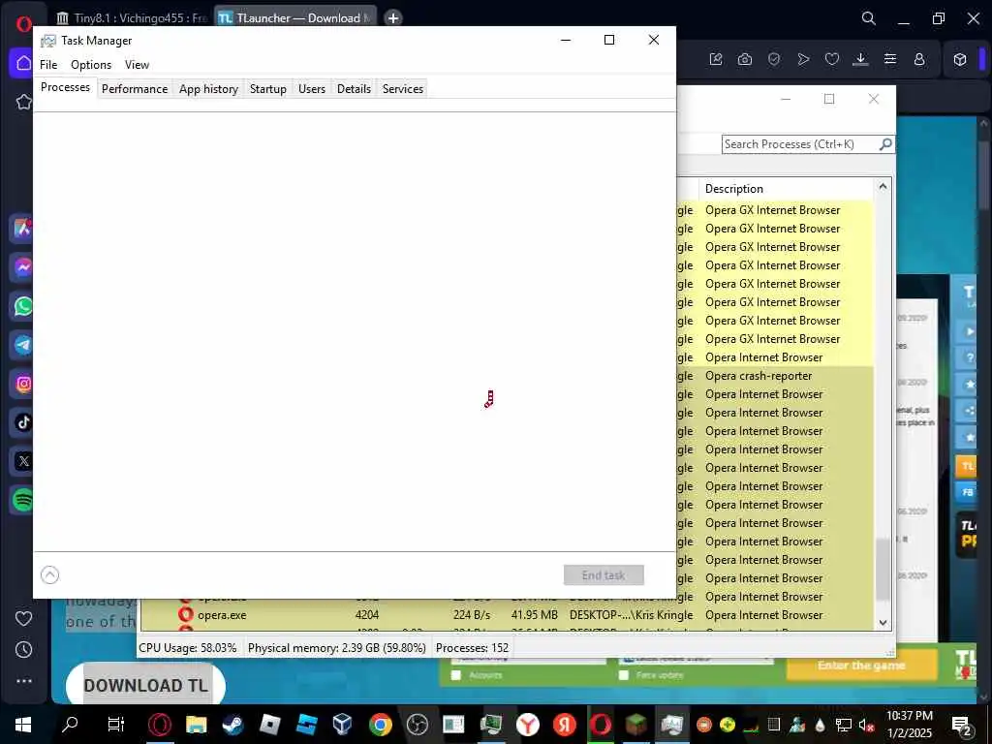Click process list scrollbar up arrow
992x744 pixels.
click(883, 187)
